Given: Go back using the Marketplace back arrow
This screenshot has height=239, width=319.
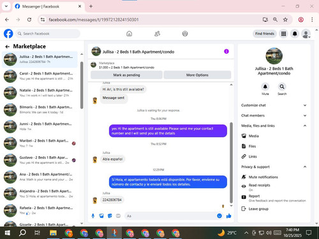Looking at the screenshot, I should pos(8,47).
